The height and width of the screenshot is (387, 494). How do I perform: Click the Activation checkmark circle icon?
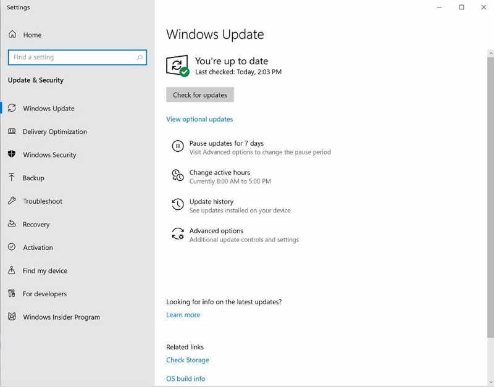point(12,247)
